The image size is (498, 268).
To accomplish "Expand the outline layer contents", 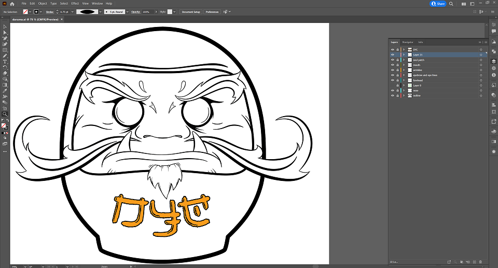I will coord(404,95).
